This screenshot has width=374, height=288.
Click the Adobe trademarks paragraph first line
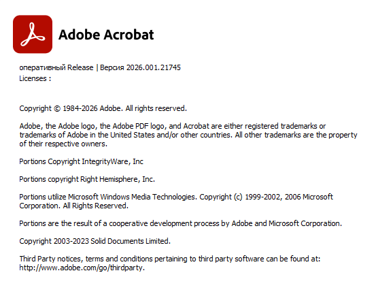click(173, 126)
